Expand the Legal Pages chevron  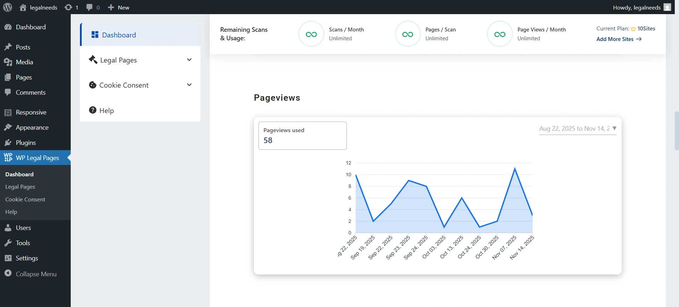[189, 60]
